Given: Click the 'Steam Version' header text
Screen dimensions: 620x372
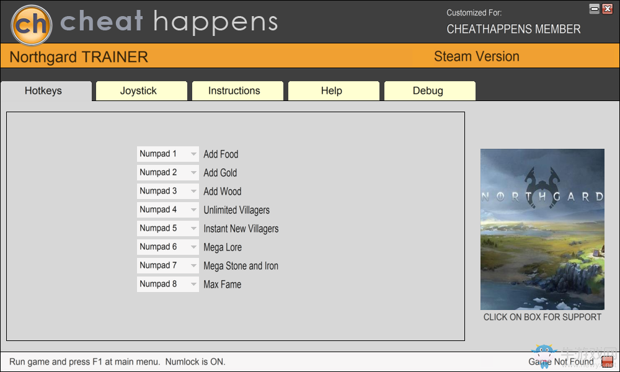Looking at the screenshot, I should [x=476, y=56].
